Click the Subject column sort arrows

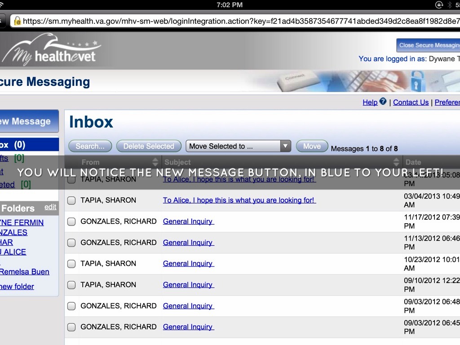coord(396,162)
